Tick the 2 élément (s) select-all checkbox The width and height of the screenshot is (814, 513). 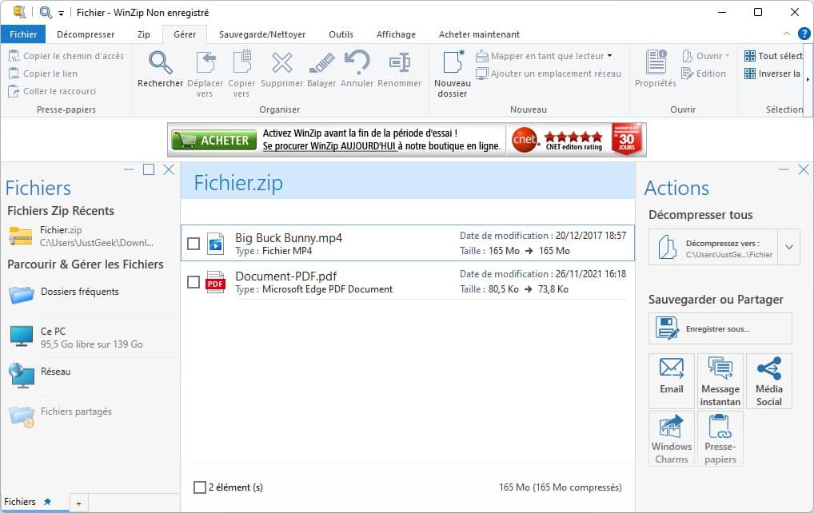199,487
